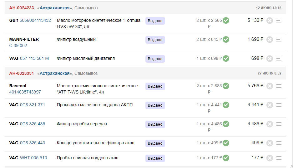
Task: Click cancel icon for VAG 0C8 325 435
Action: [x=270, y=124]
